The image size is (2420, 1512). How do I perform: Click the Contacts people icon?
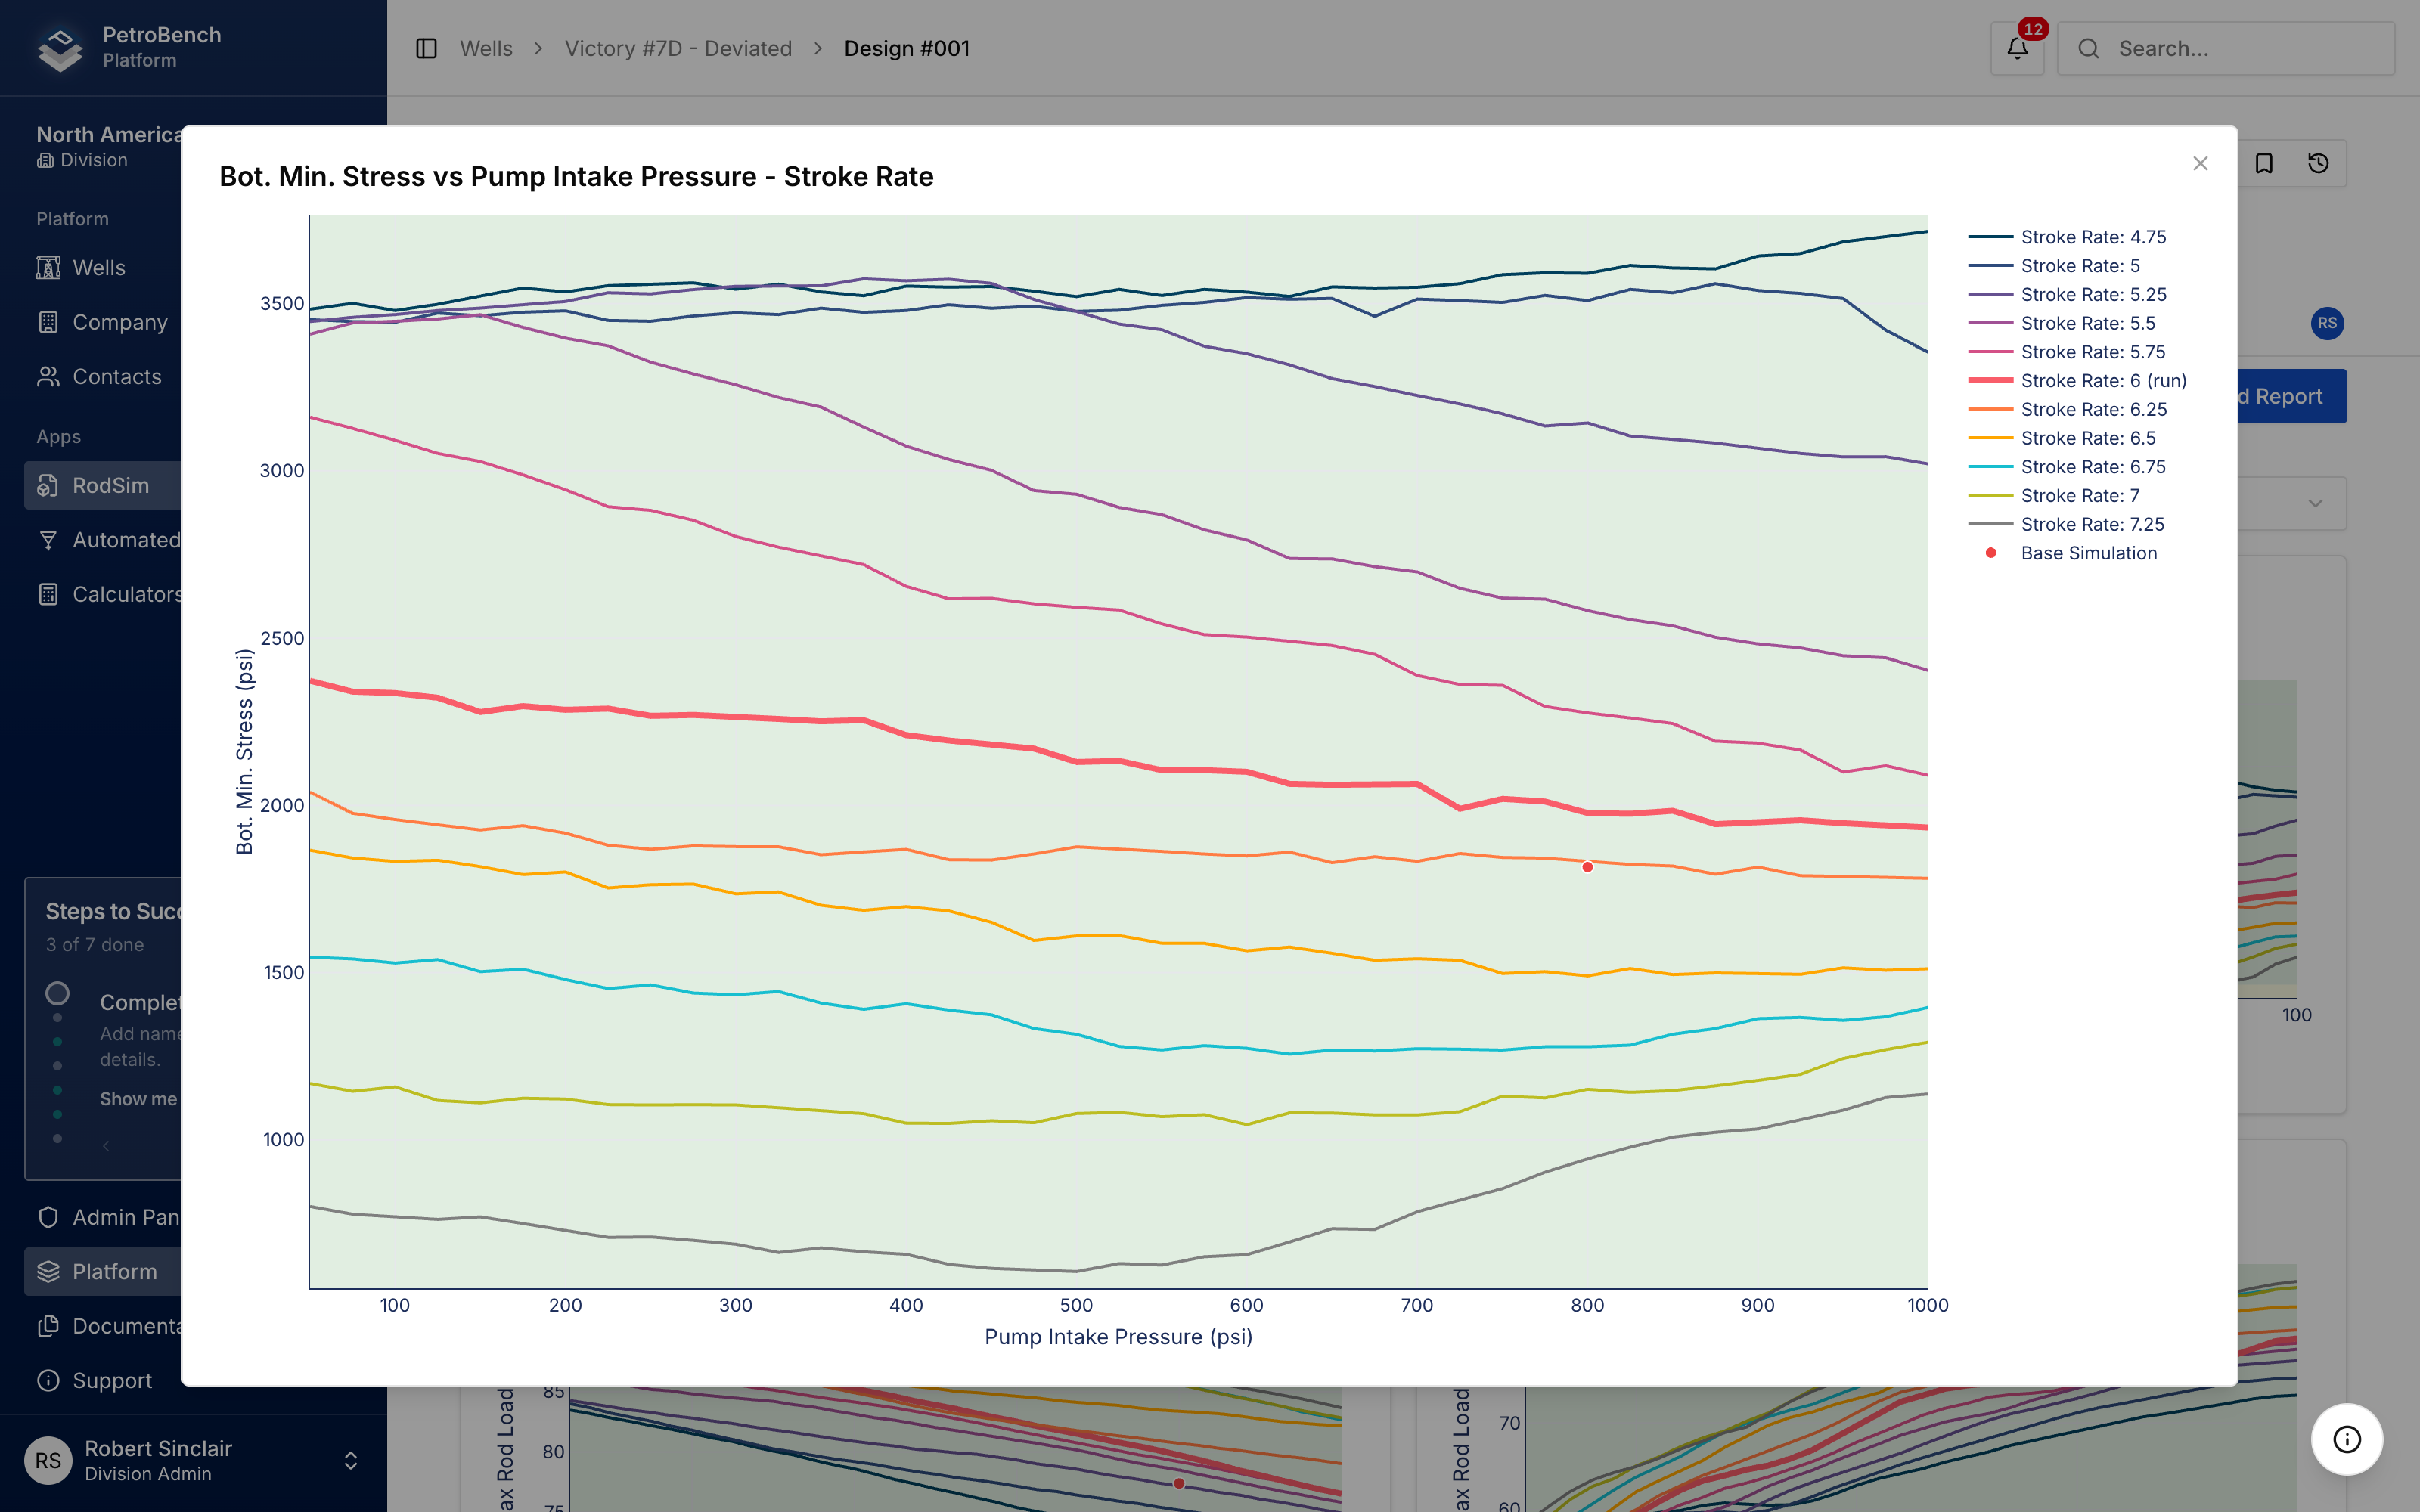[48, 377]
